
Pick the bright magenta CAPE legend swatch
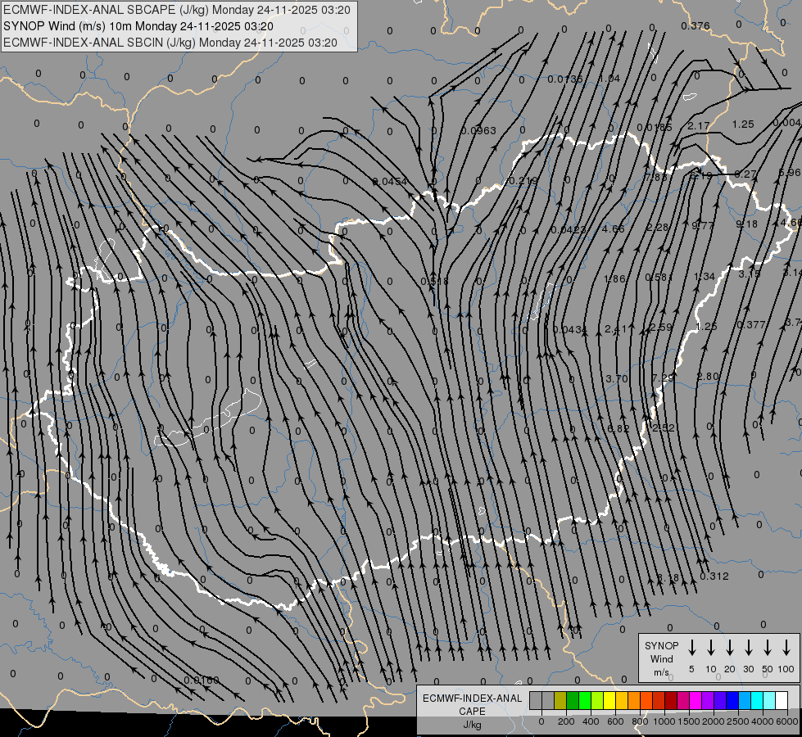coord(696,701)
